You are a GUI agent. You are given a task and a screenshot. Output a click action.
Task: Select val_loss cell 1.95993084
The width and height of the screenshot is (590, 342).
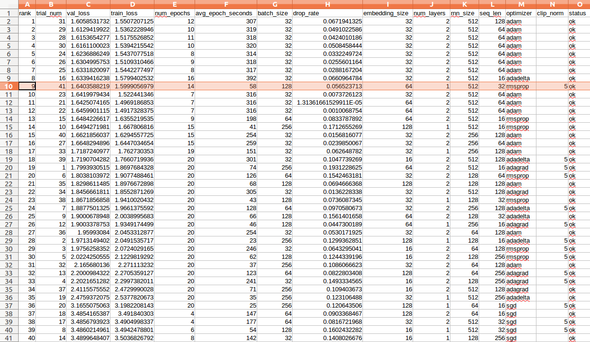[x=89, y=233]
